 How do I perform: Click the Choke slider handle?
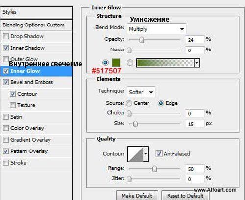(129, 113)
